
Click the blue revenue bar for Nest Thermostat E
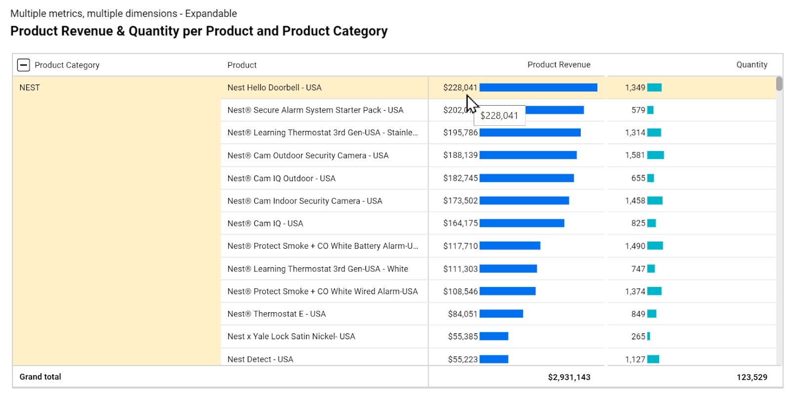tap(501, 314)
